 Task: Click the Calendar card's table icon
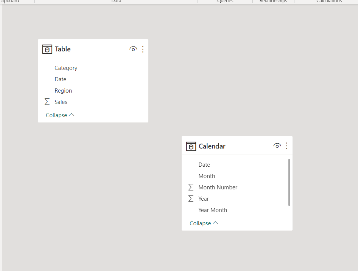191,146
